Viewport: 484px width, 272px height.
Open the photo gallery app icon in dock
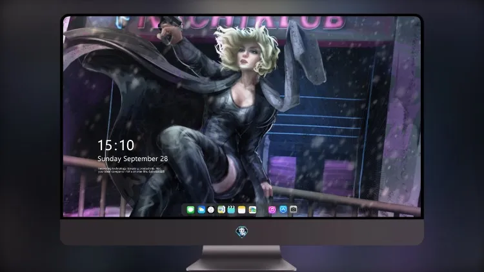(x=252, y=210)
